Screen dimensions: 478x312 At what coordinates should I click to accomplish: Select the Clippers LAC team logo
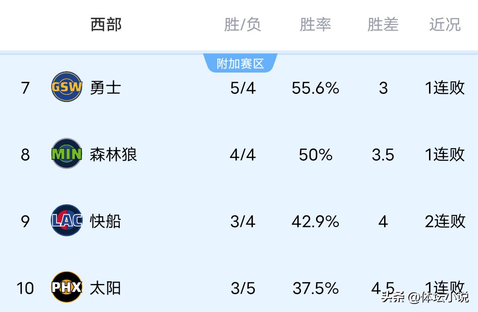point(67,221)
